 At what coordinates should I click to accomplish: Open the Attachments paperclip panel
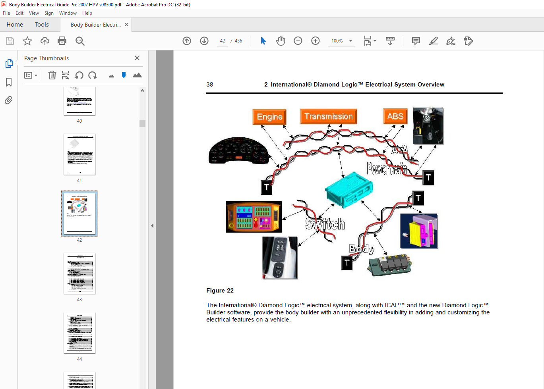coord(9,100)
